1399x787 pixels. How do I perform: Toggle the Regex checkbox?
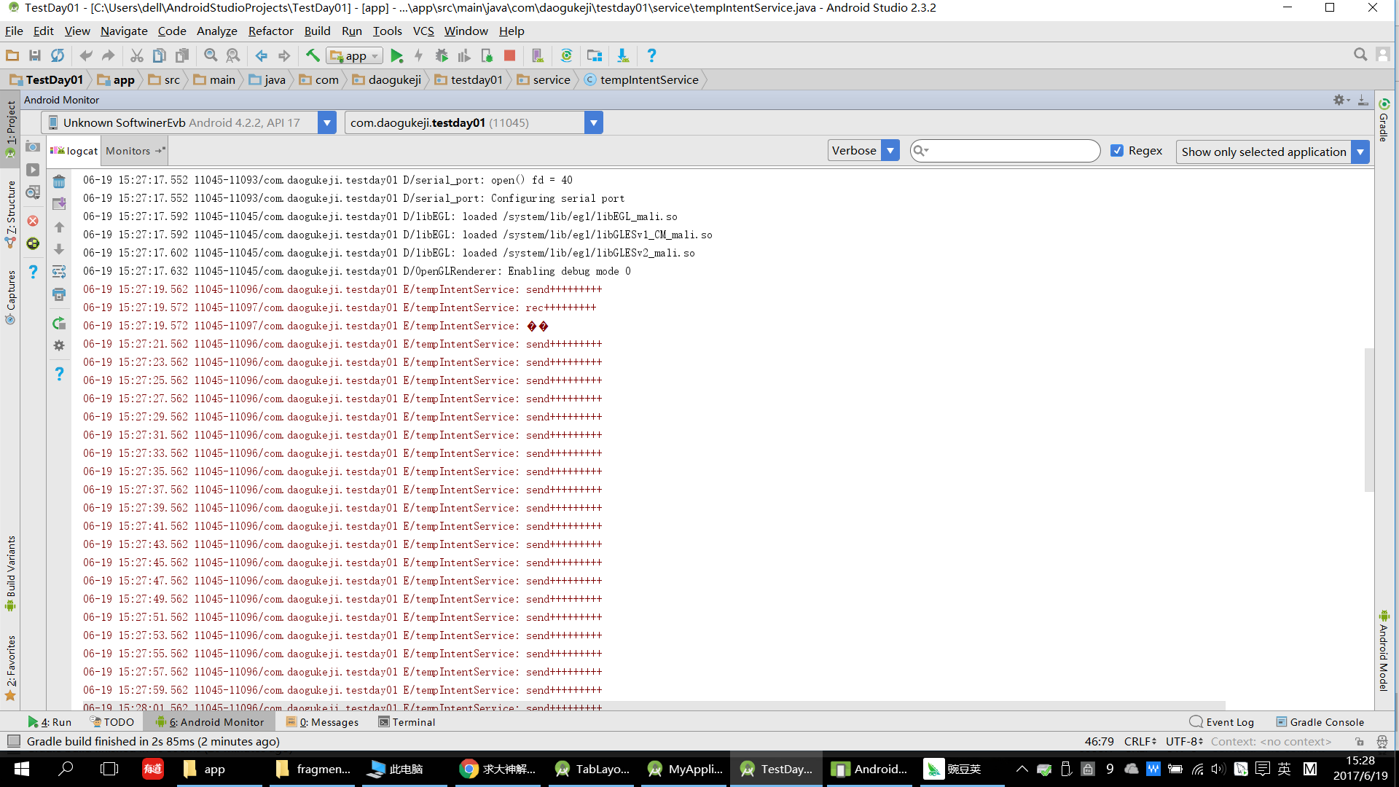(x=1117, y=150)
